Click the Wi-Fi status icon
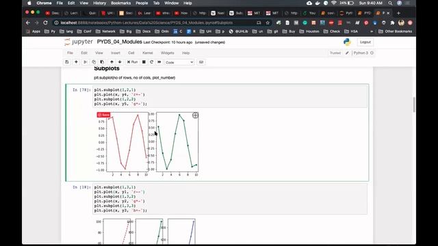Screen dimensions: 438x246 334,3
